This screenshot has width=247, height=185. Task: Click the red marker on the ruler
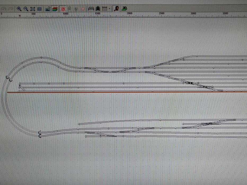pos(20,16)
